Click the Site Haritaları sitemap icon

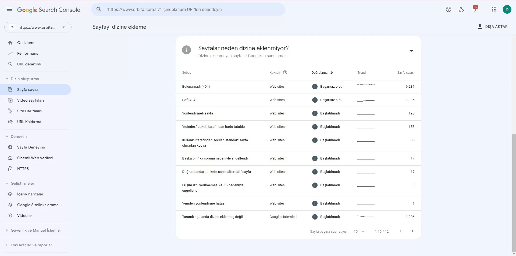click(10, 111)
